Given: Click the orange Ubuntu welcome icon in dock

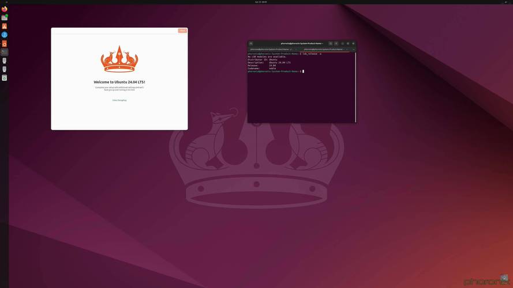Looking at the screenshot, I should [x=5, y=44].
